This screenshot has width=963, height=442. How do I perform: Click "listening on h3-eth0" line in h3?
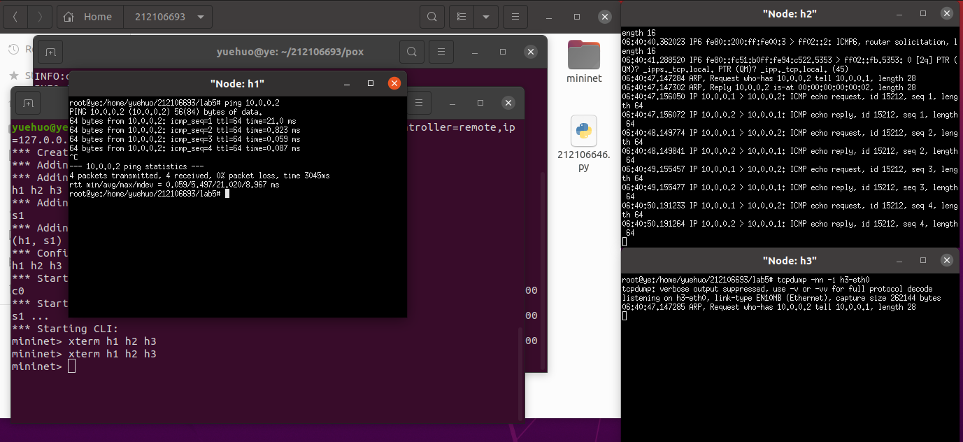tap(781, 298)
